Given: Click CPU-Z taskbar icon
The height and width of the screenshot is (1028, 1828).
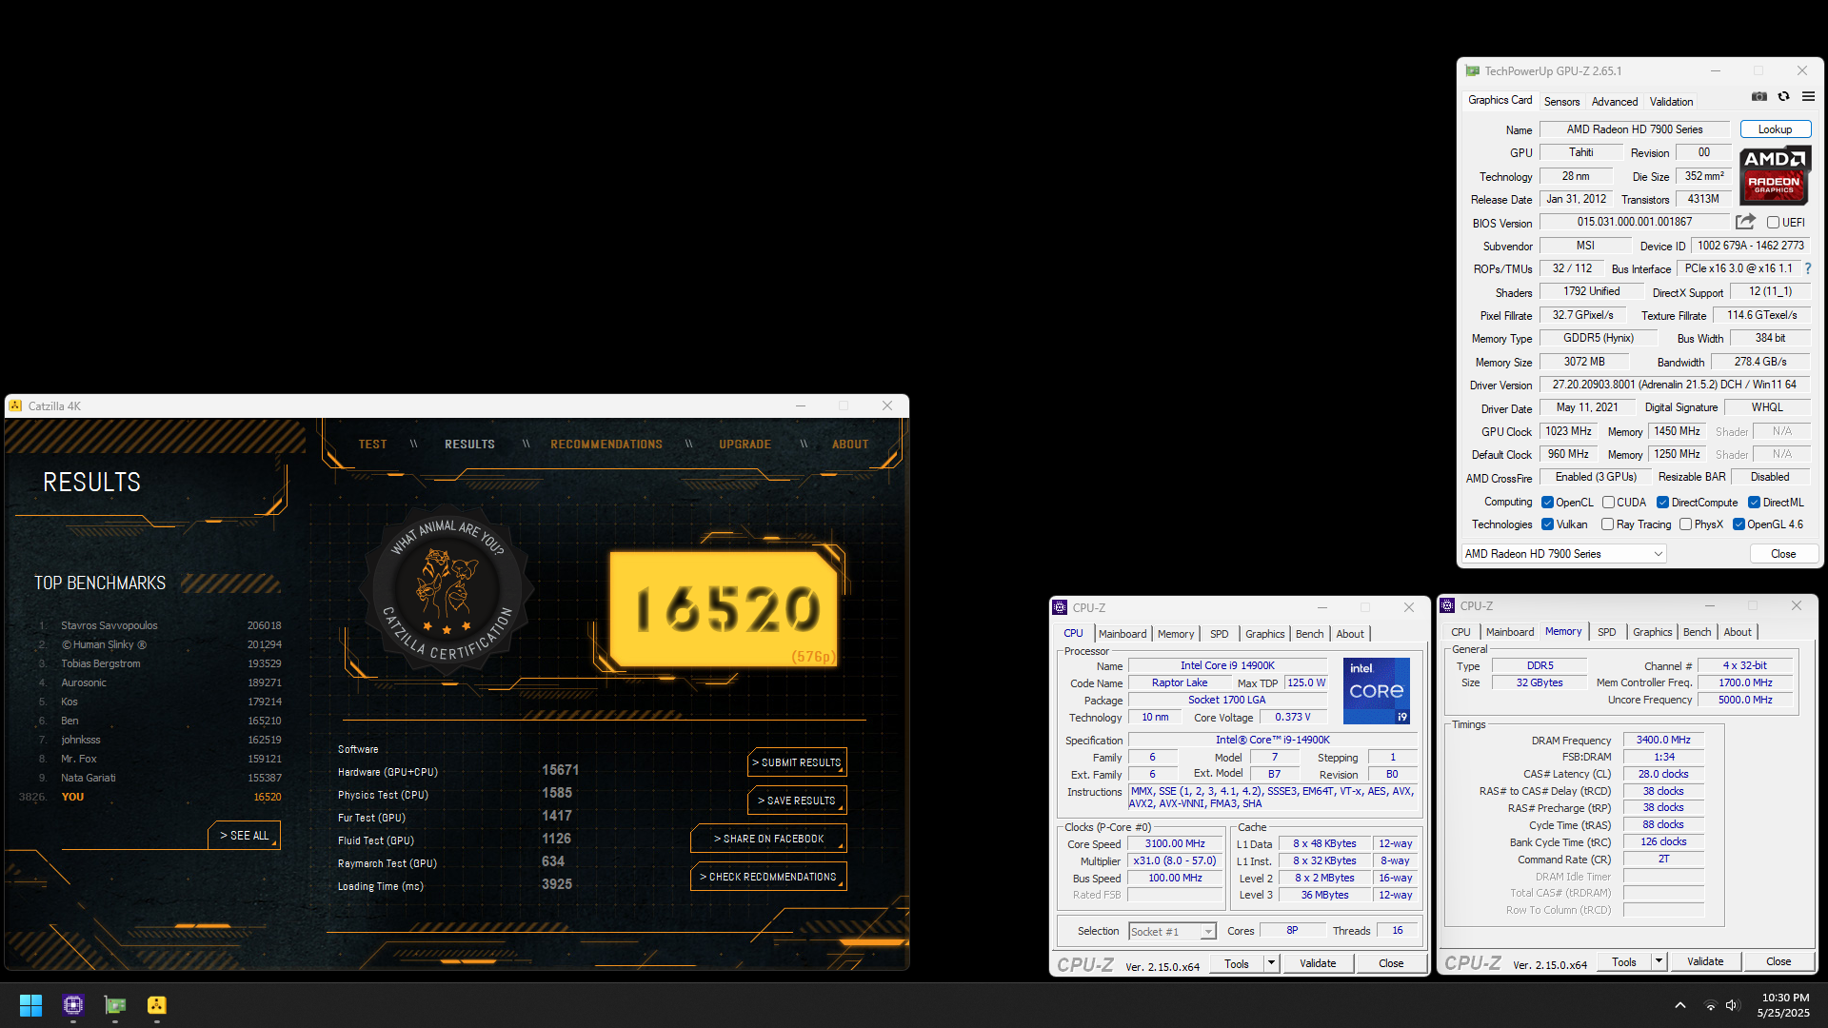Looking at the screenshot, I should point(73,1005).
